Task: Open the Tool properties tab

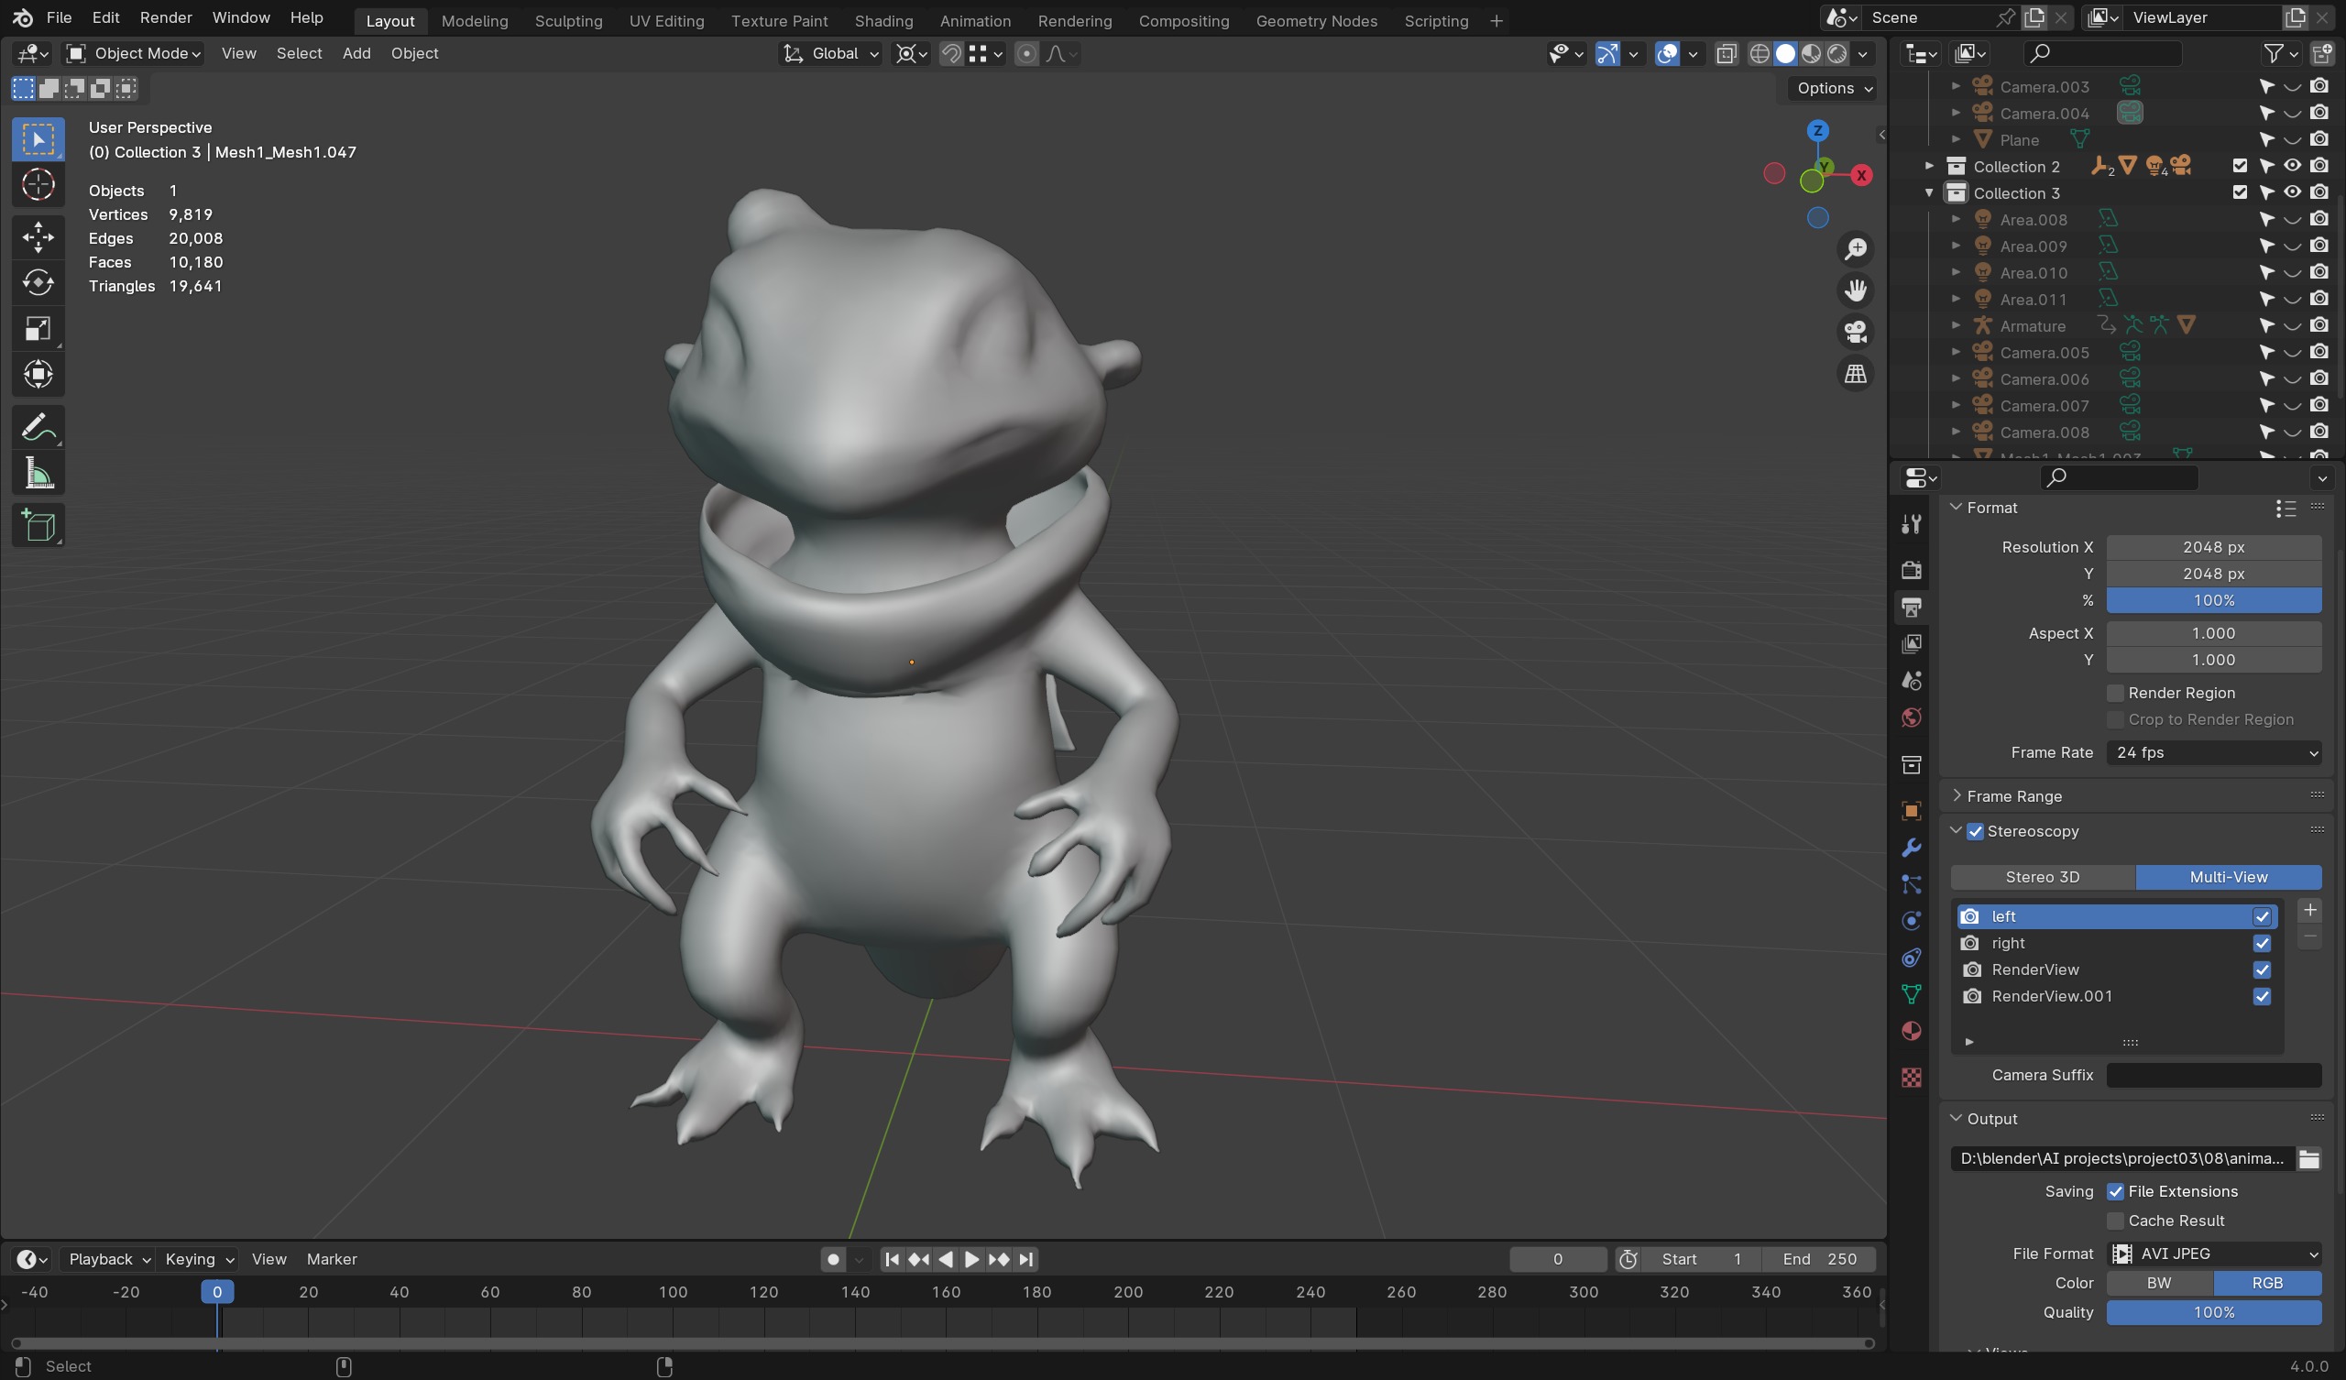Action: click(x=1912, y=524)
